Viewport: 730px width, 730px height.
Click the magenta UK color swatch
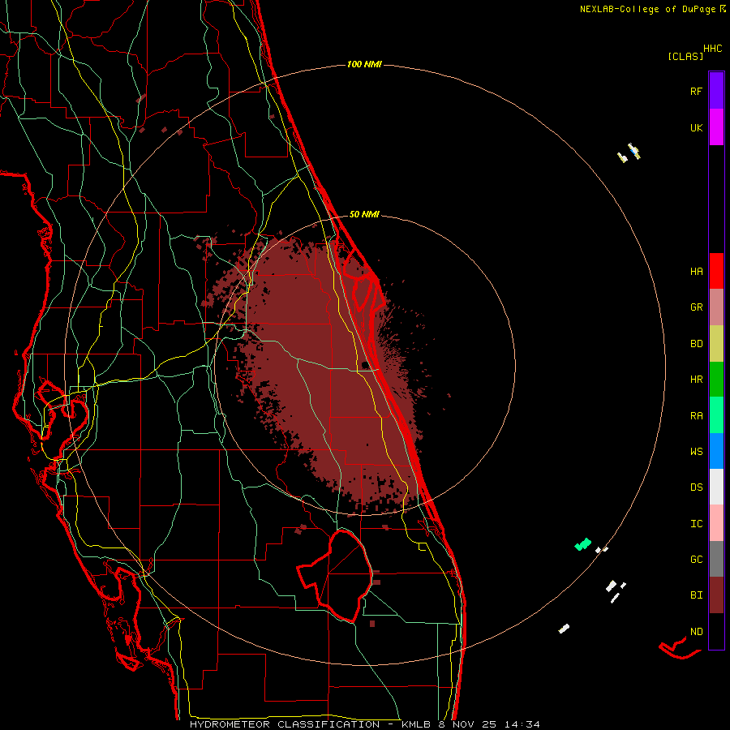(716, 127)
